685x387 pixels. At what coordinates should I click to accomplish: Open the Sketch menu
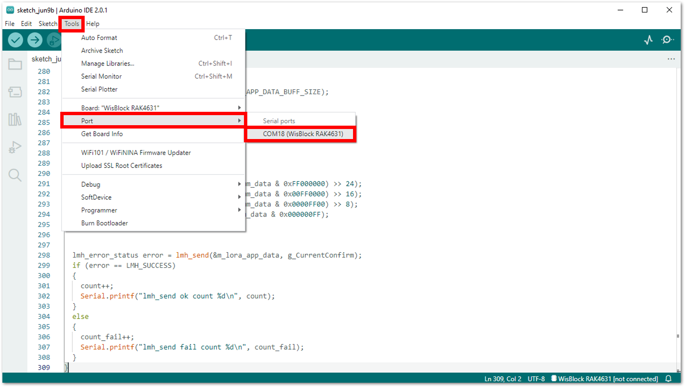(x=48, y=23)
